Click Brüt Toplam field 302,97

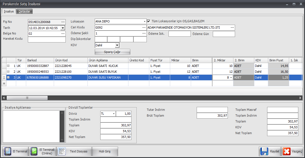pyautogui.click(x=212, y=116)
